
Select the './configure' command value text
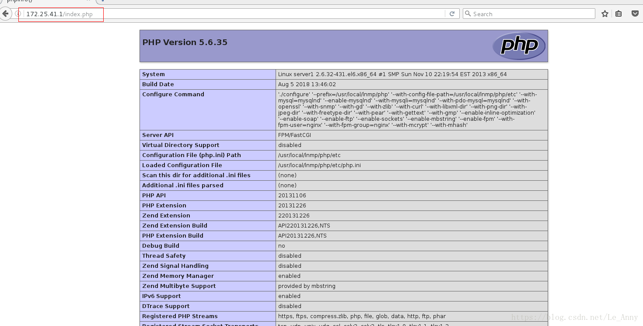(x=408, y=110)
